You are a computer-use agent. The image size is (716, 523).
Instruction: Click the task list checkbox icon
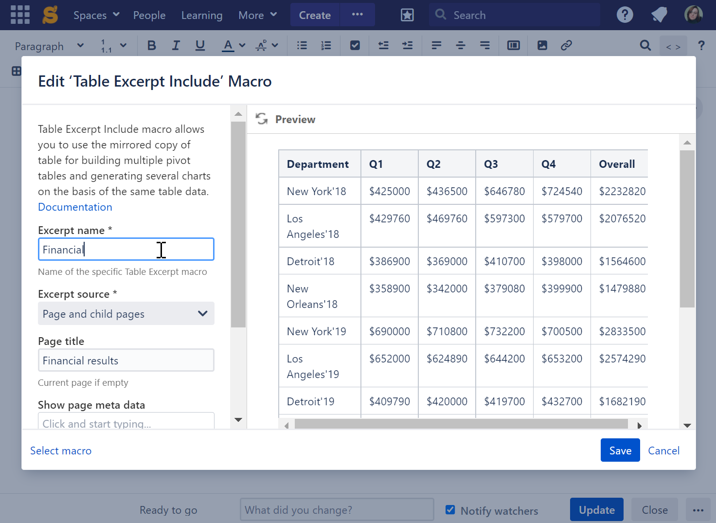[x=355, y=46]
